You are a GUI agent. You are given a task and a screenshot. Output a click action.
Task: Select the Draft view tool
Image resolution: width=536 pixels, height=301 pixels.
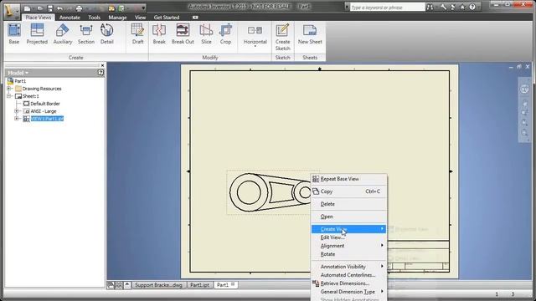click(x=137, y=33)
